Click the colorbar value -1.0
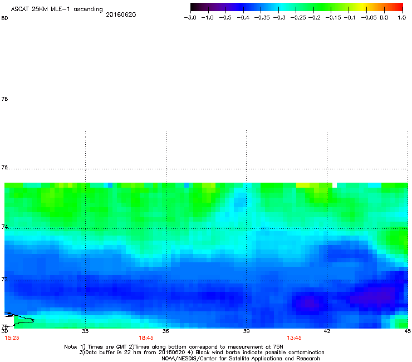Screen dimensions: 412x362 click(207, 18)
